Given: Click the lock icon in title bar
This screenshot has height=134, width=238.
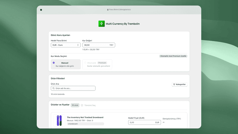Looking at the screenshot, I should 108,9.
